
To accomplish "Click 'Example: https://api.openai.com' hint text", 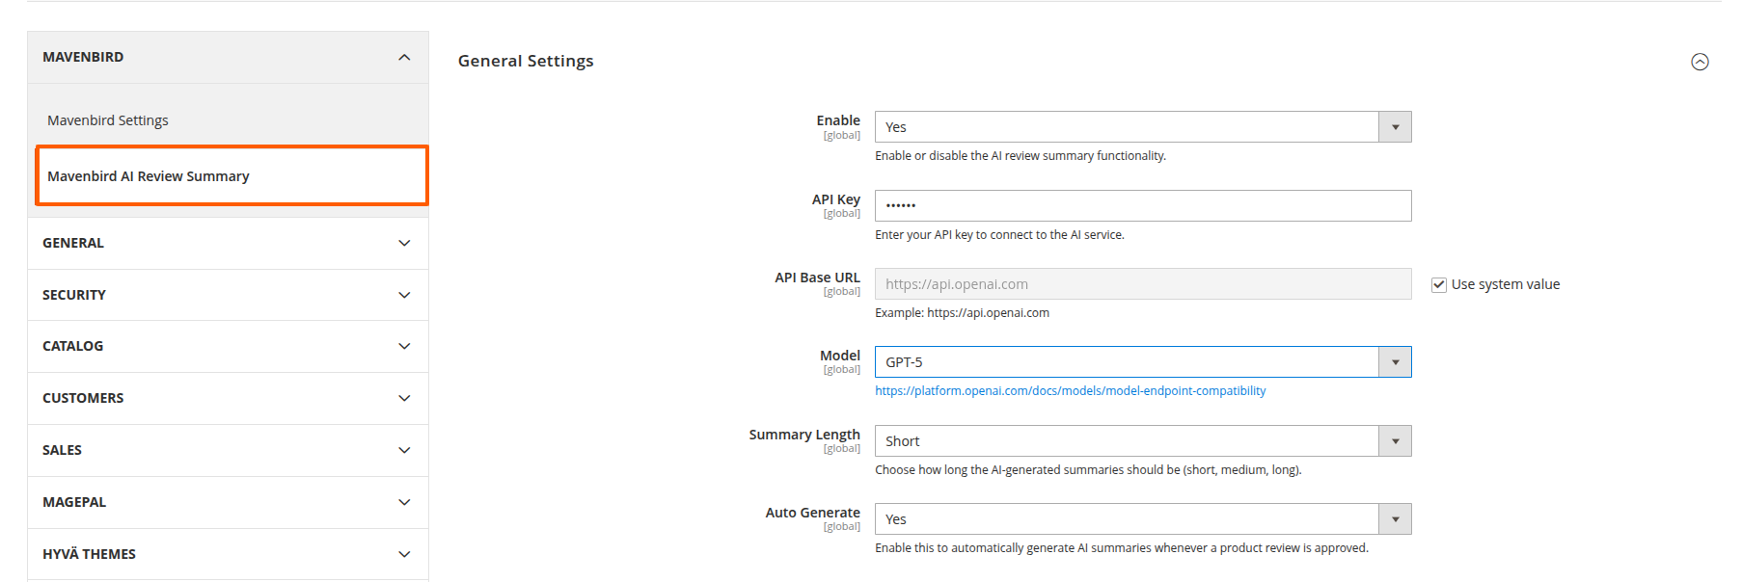I will (962, 313).
